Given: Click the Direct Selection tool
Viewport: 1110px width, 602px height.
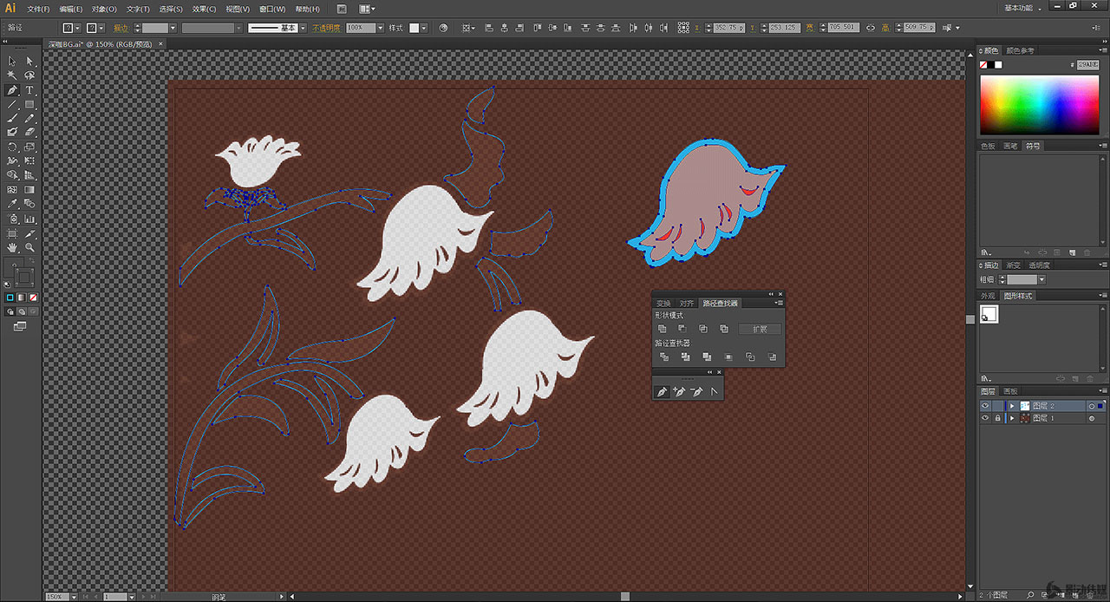Looking at the screenshot, I should 29,62.
